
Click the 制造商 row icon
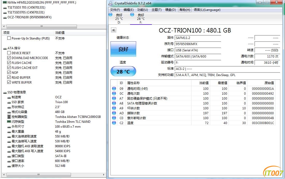coord(9,97)
